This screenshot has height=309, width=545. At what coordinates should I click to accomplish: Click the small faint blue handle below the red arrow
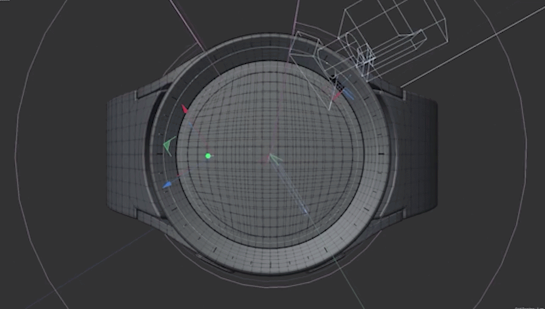190,124
